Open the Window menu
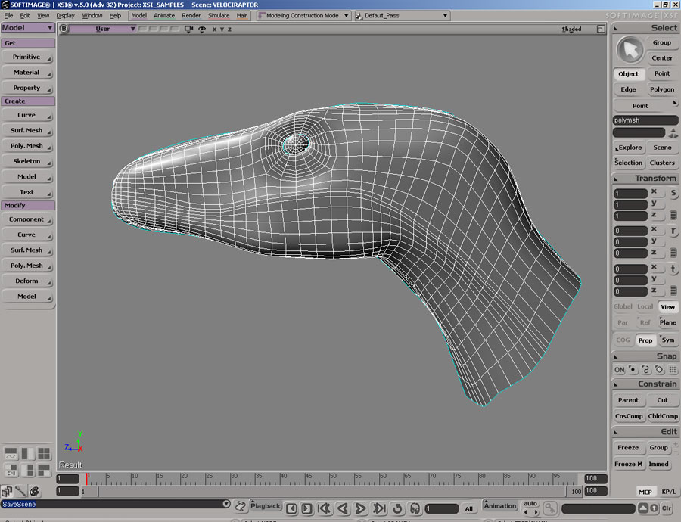This screenshot has height=522, width=681. [x=92, y=16]
